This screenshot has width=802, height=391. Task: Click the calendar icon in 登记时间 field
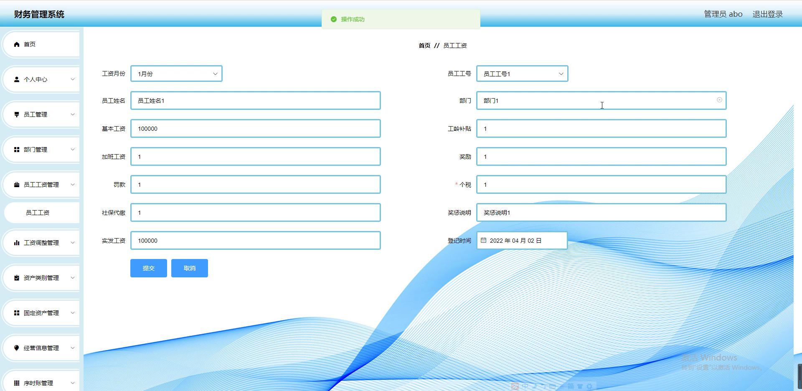pos(483,240)
